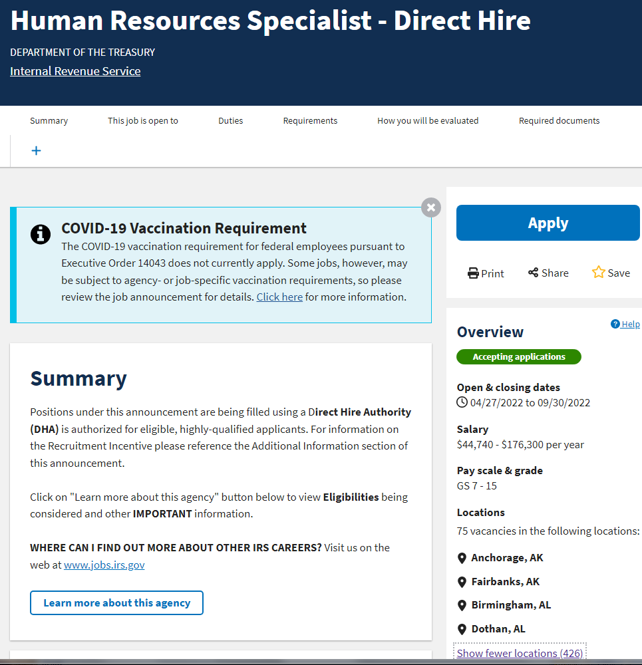Screen dimensions: 642x665
Task: Click the Overview heading
Action: (x=490, y=332)
